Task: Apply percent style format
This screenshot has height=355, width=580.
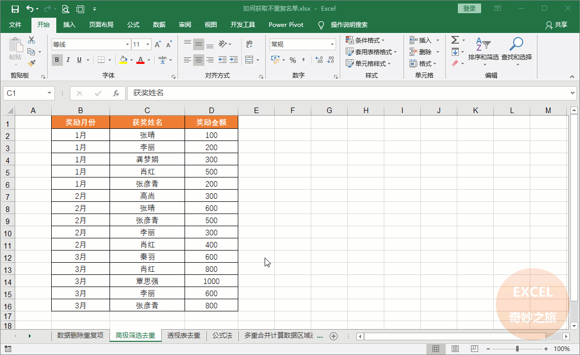Action: coord(293,60)
